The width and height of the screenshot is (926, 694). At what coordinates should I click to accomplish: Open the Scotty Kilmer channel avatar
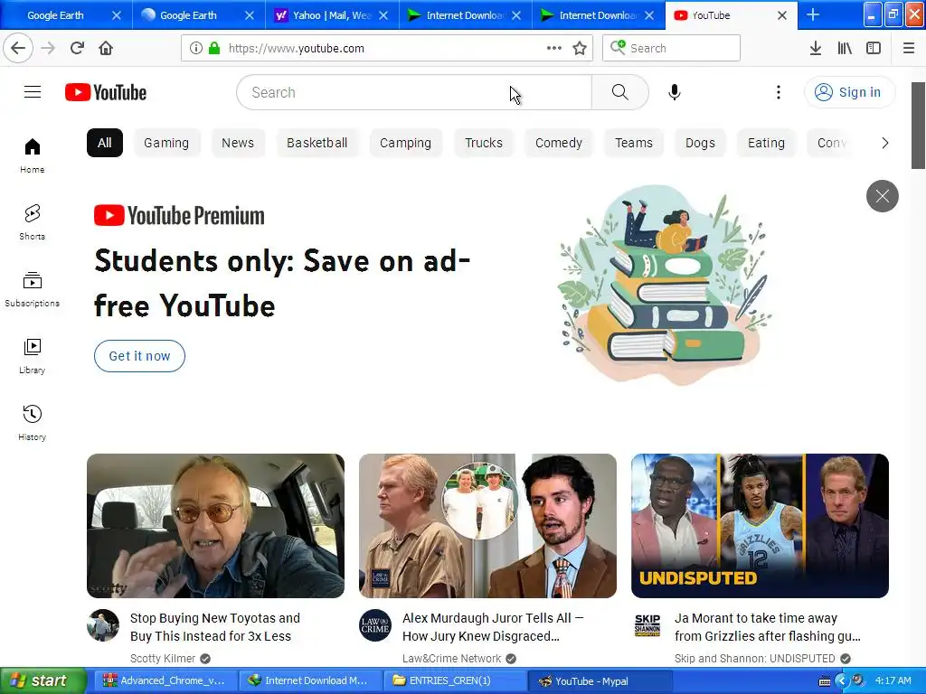[103, 625]
